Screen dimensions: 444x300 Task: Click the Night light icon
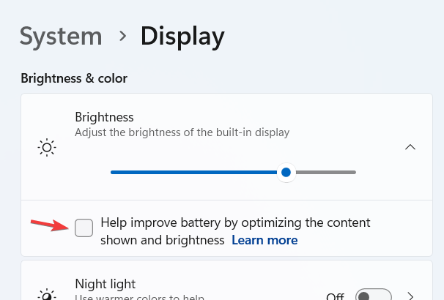pos(47,295)
